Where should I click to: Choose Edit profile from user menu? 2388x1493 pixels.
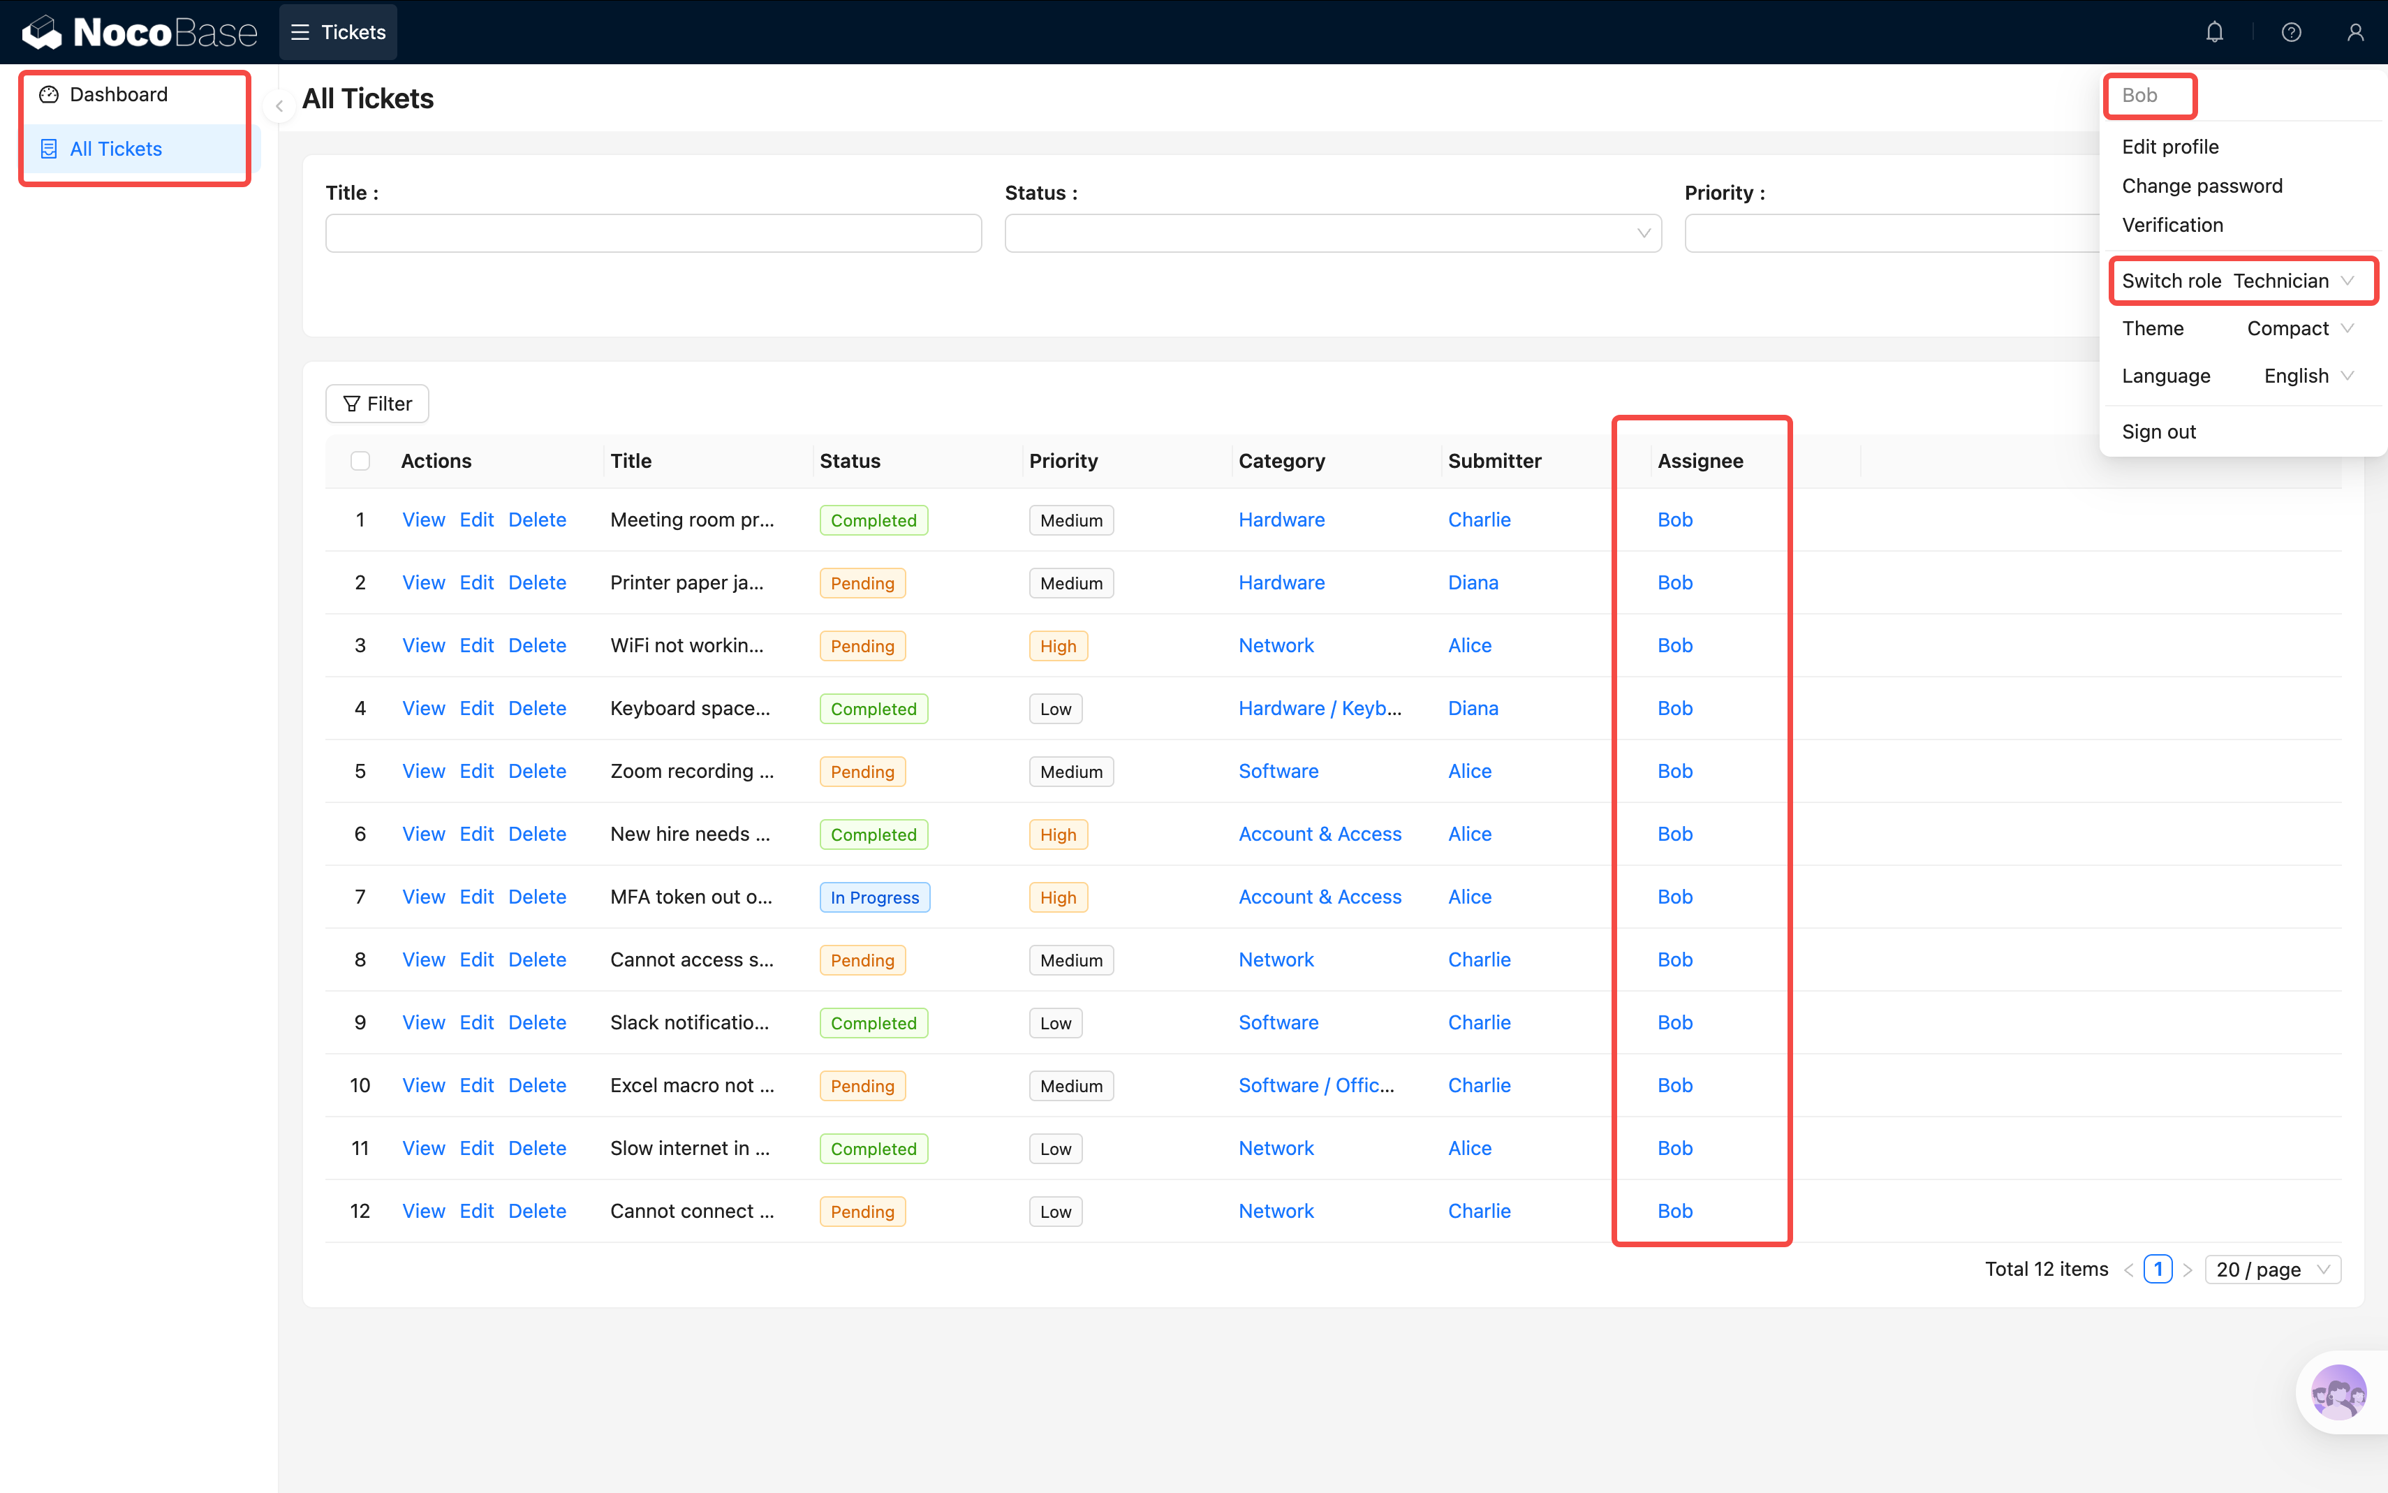[2170, 147]
